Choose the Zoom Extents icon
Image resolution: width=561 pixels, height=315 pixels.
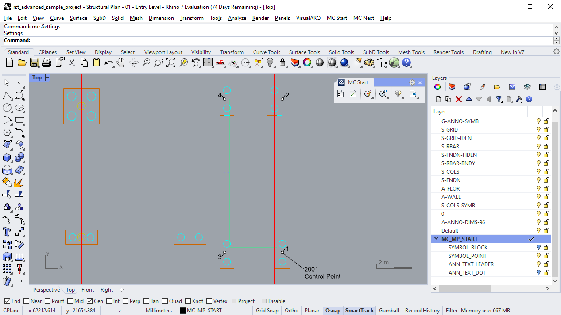click(x=170, y=63)
